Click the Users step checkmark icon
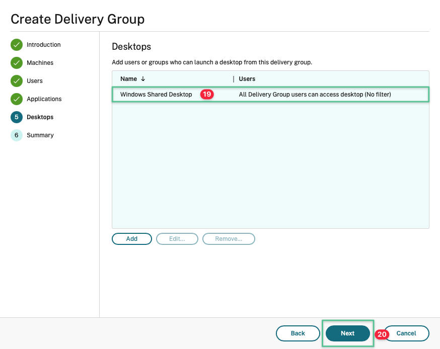This screenshot has height=349, width=440. 17,81
